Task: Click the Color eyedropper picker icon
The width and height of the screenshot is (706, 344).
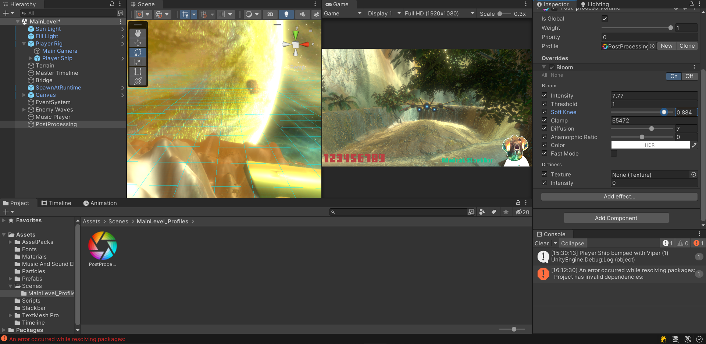Action: 694,145
